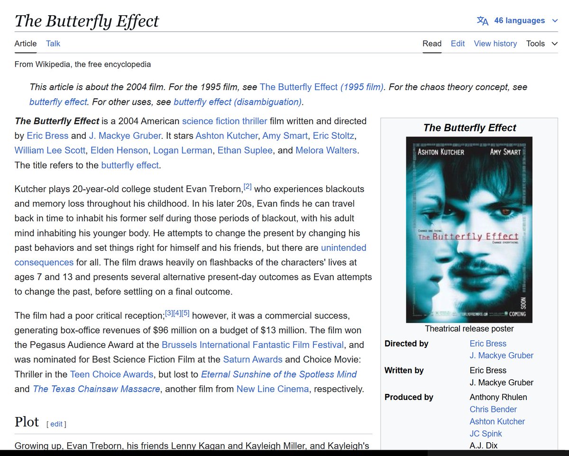Open the Saturn Awards link
569x456 pixels.
[x=253, y=359]
